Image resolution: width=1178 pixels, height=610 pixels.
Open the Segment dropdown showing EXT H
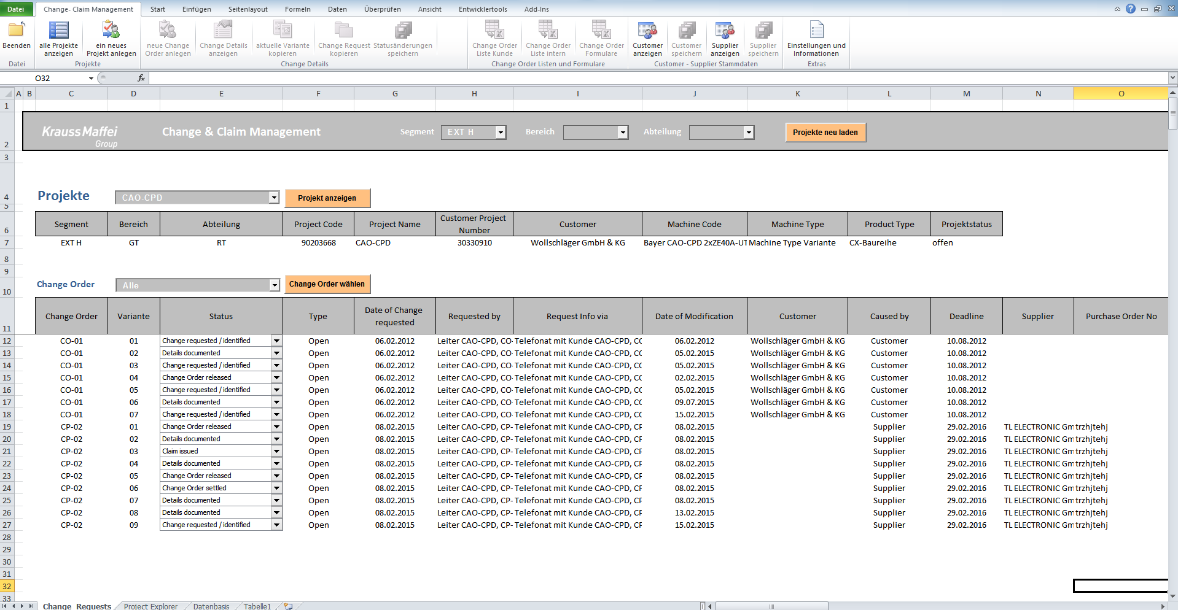(x=501, y=132)
